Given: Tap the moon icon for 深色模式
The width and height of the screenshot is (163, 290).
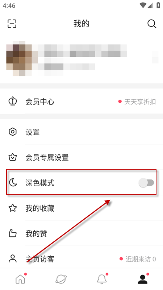Looking at the screenshot, I should tap(13, 183).
